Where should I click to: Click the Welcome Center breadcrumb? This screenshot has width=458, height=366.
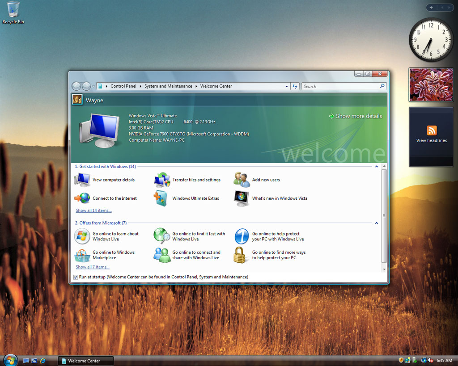pos(216,86)
